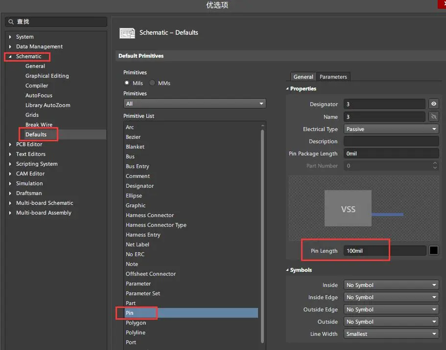
Task: Toggle Designator visibility eye icon
Action: tap(433, 104)
